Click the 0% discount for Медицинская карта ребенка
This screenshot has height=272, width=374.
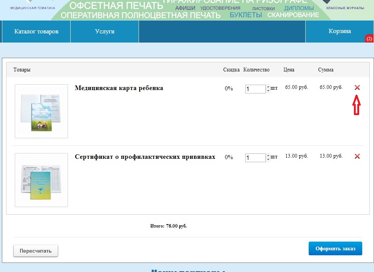click(229, 89)
